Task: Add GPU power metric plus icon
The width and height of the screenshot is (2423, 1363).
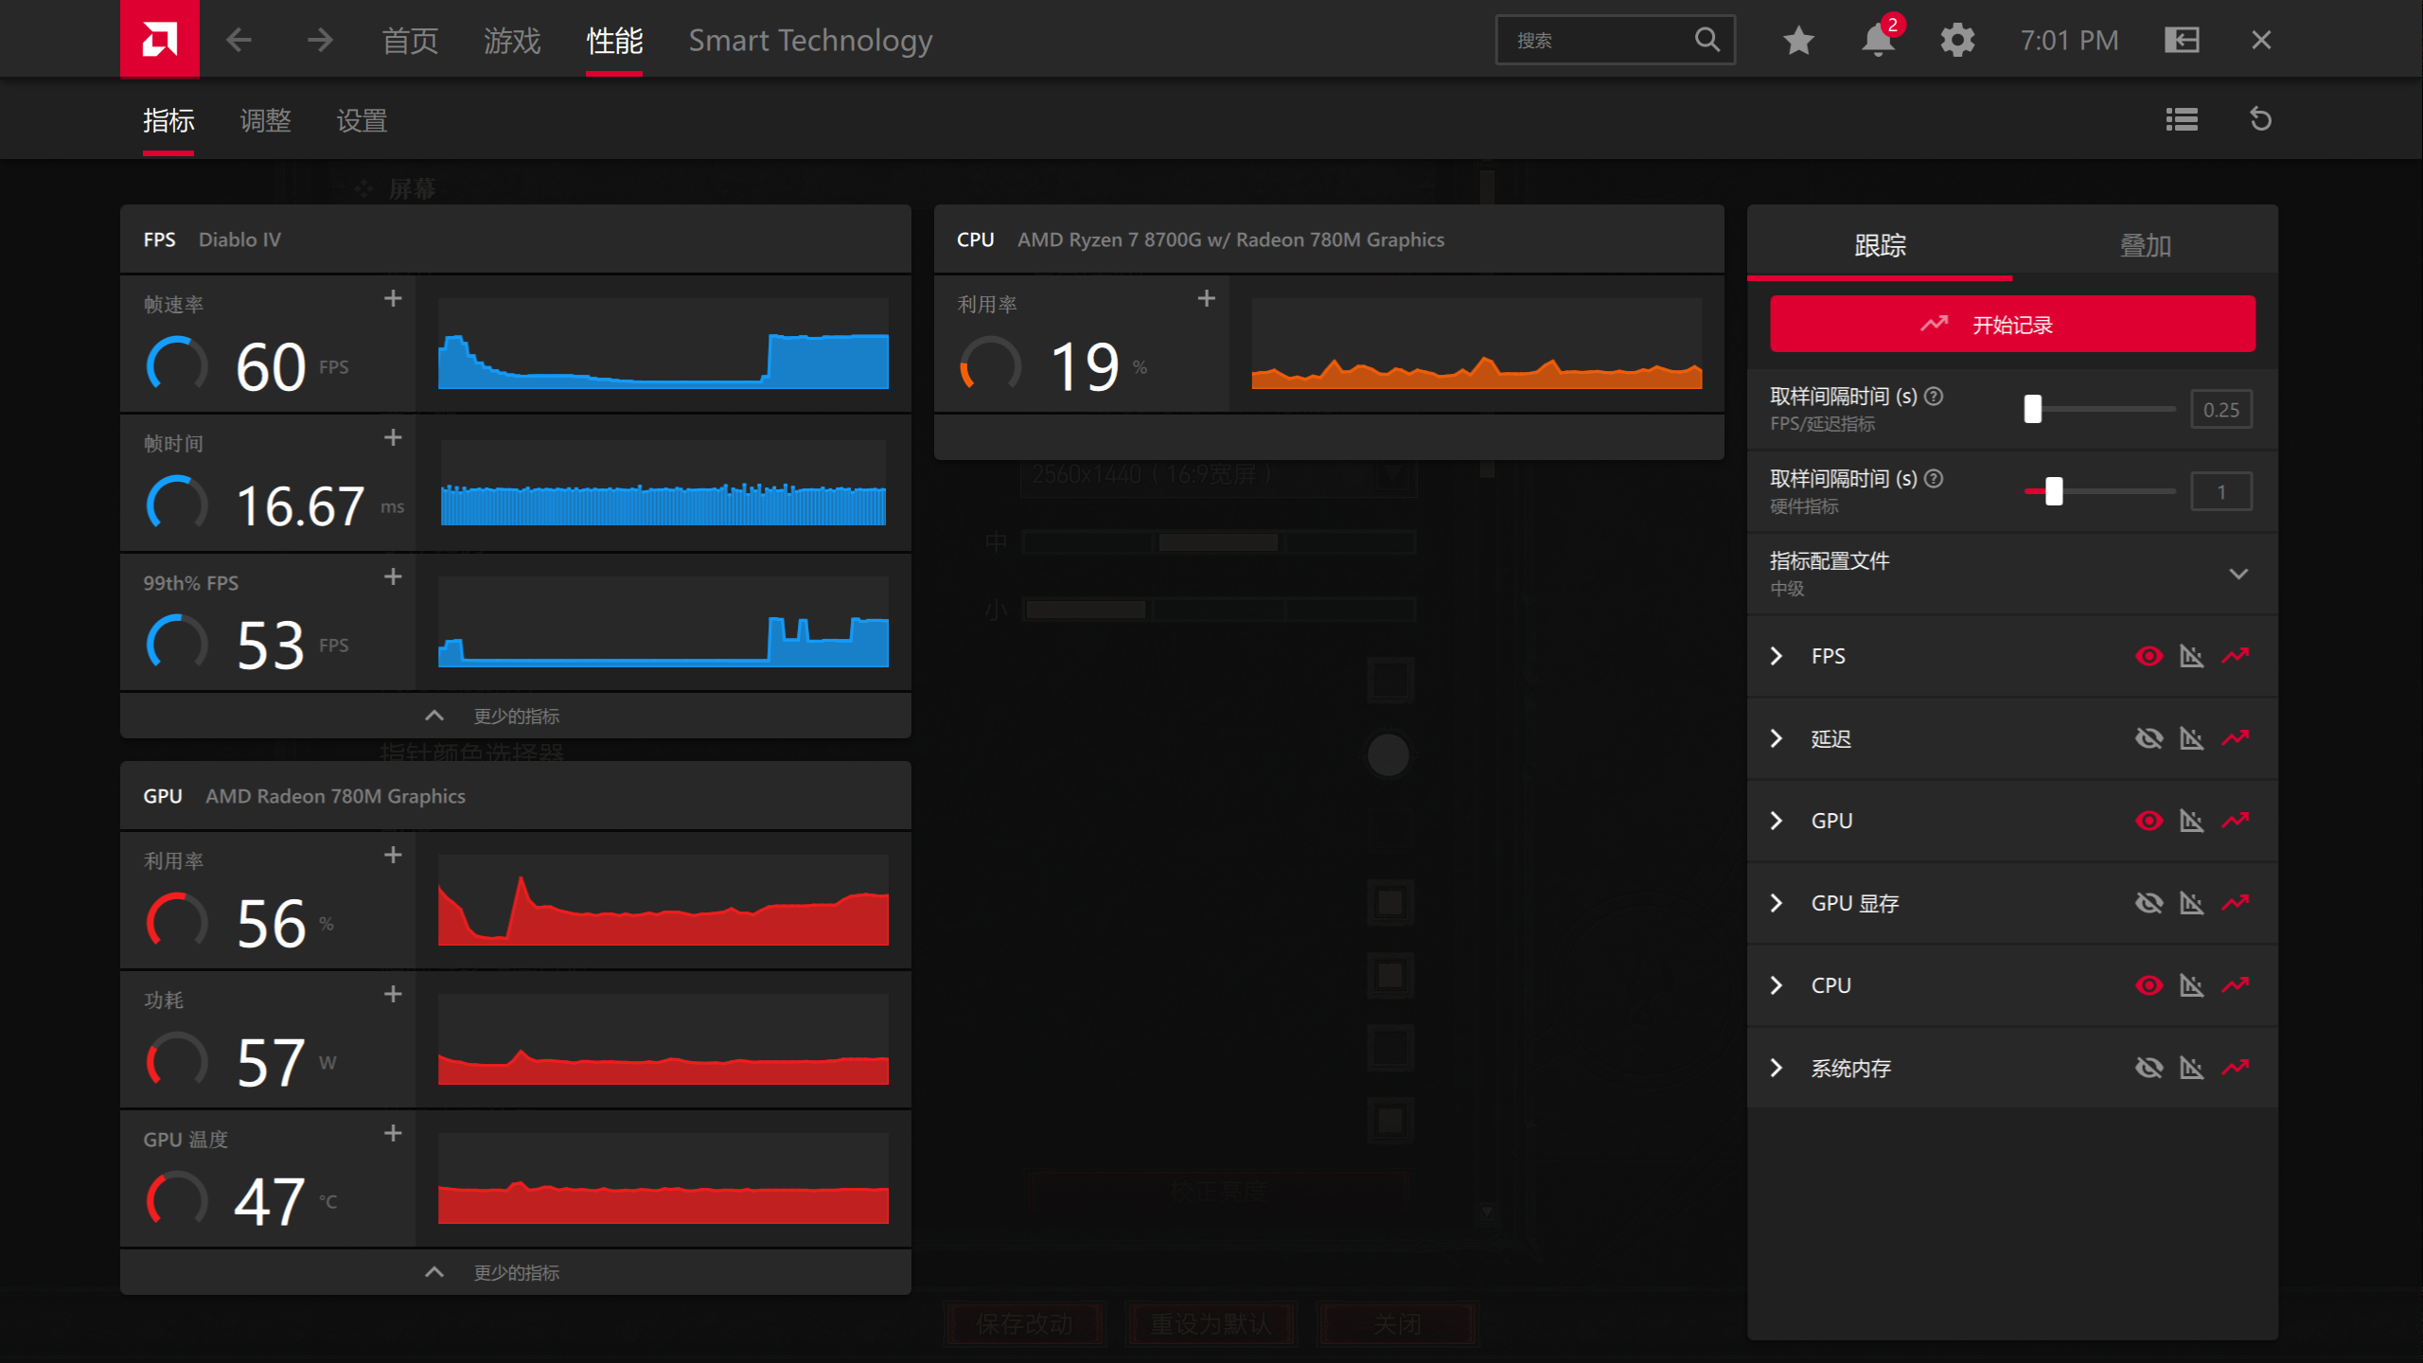Action: point(393,995)
